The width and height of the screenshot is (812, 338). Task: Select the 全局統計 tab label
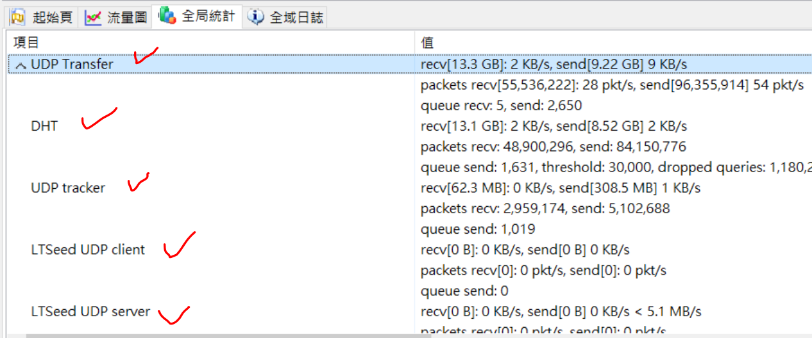click(x=208, y=17)
